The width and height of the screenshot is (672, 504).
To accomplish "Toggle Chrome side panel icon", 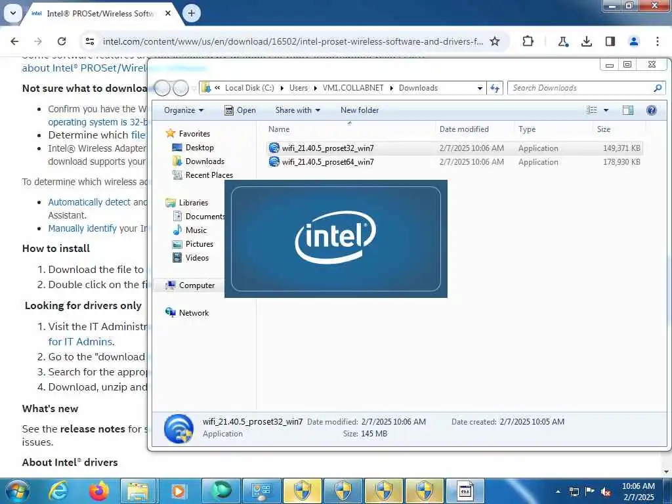I will coord(610,41).
